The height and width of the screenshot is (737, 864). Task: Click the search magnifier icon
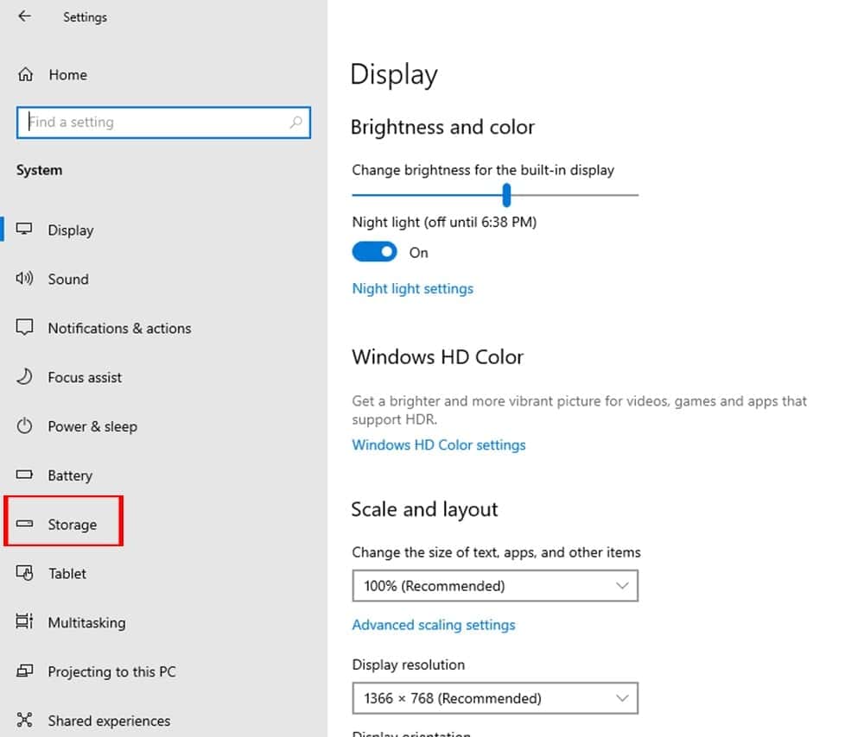tap(295, 123)
